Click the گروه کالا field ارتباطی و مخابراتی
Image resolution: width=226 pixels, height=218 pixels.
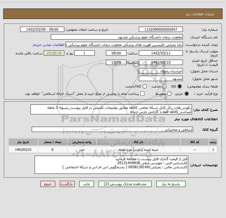[x=112, y=129]
